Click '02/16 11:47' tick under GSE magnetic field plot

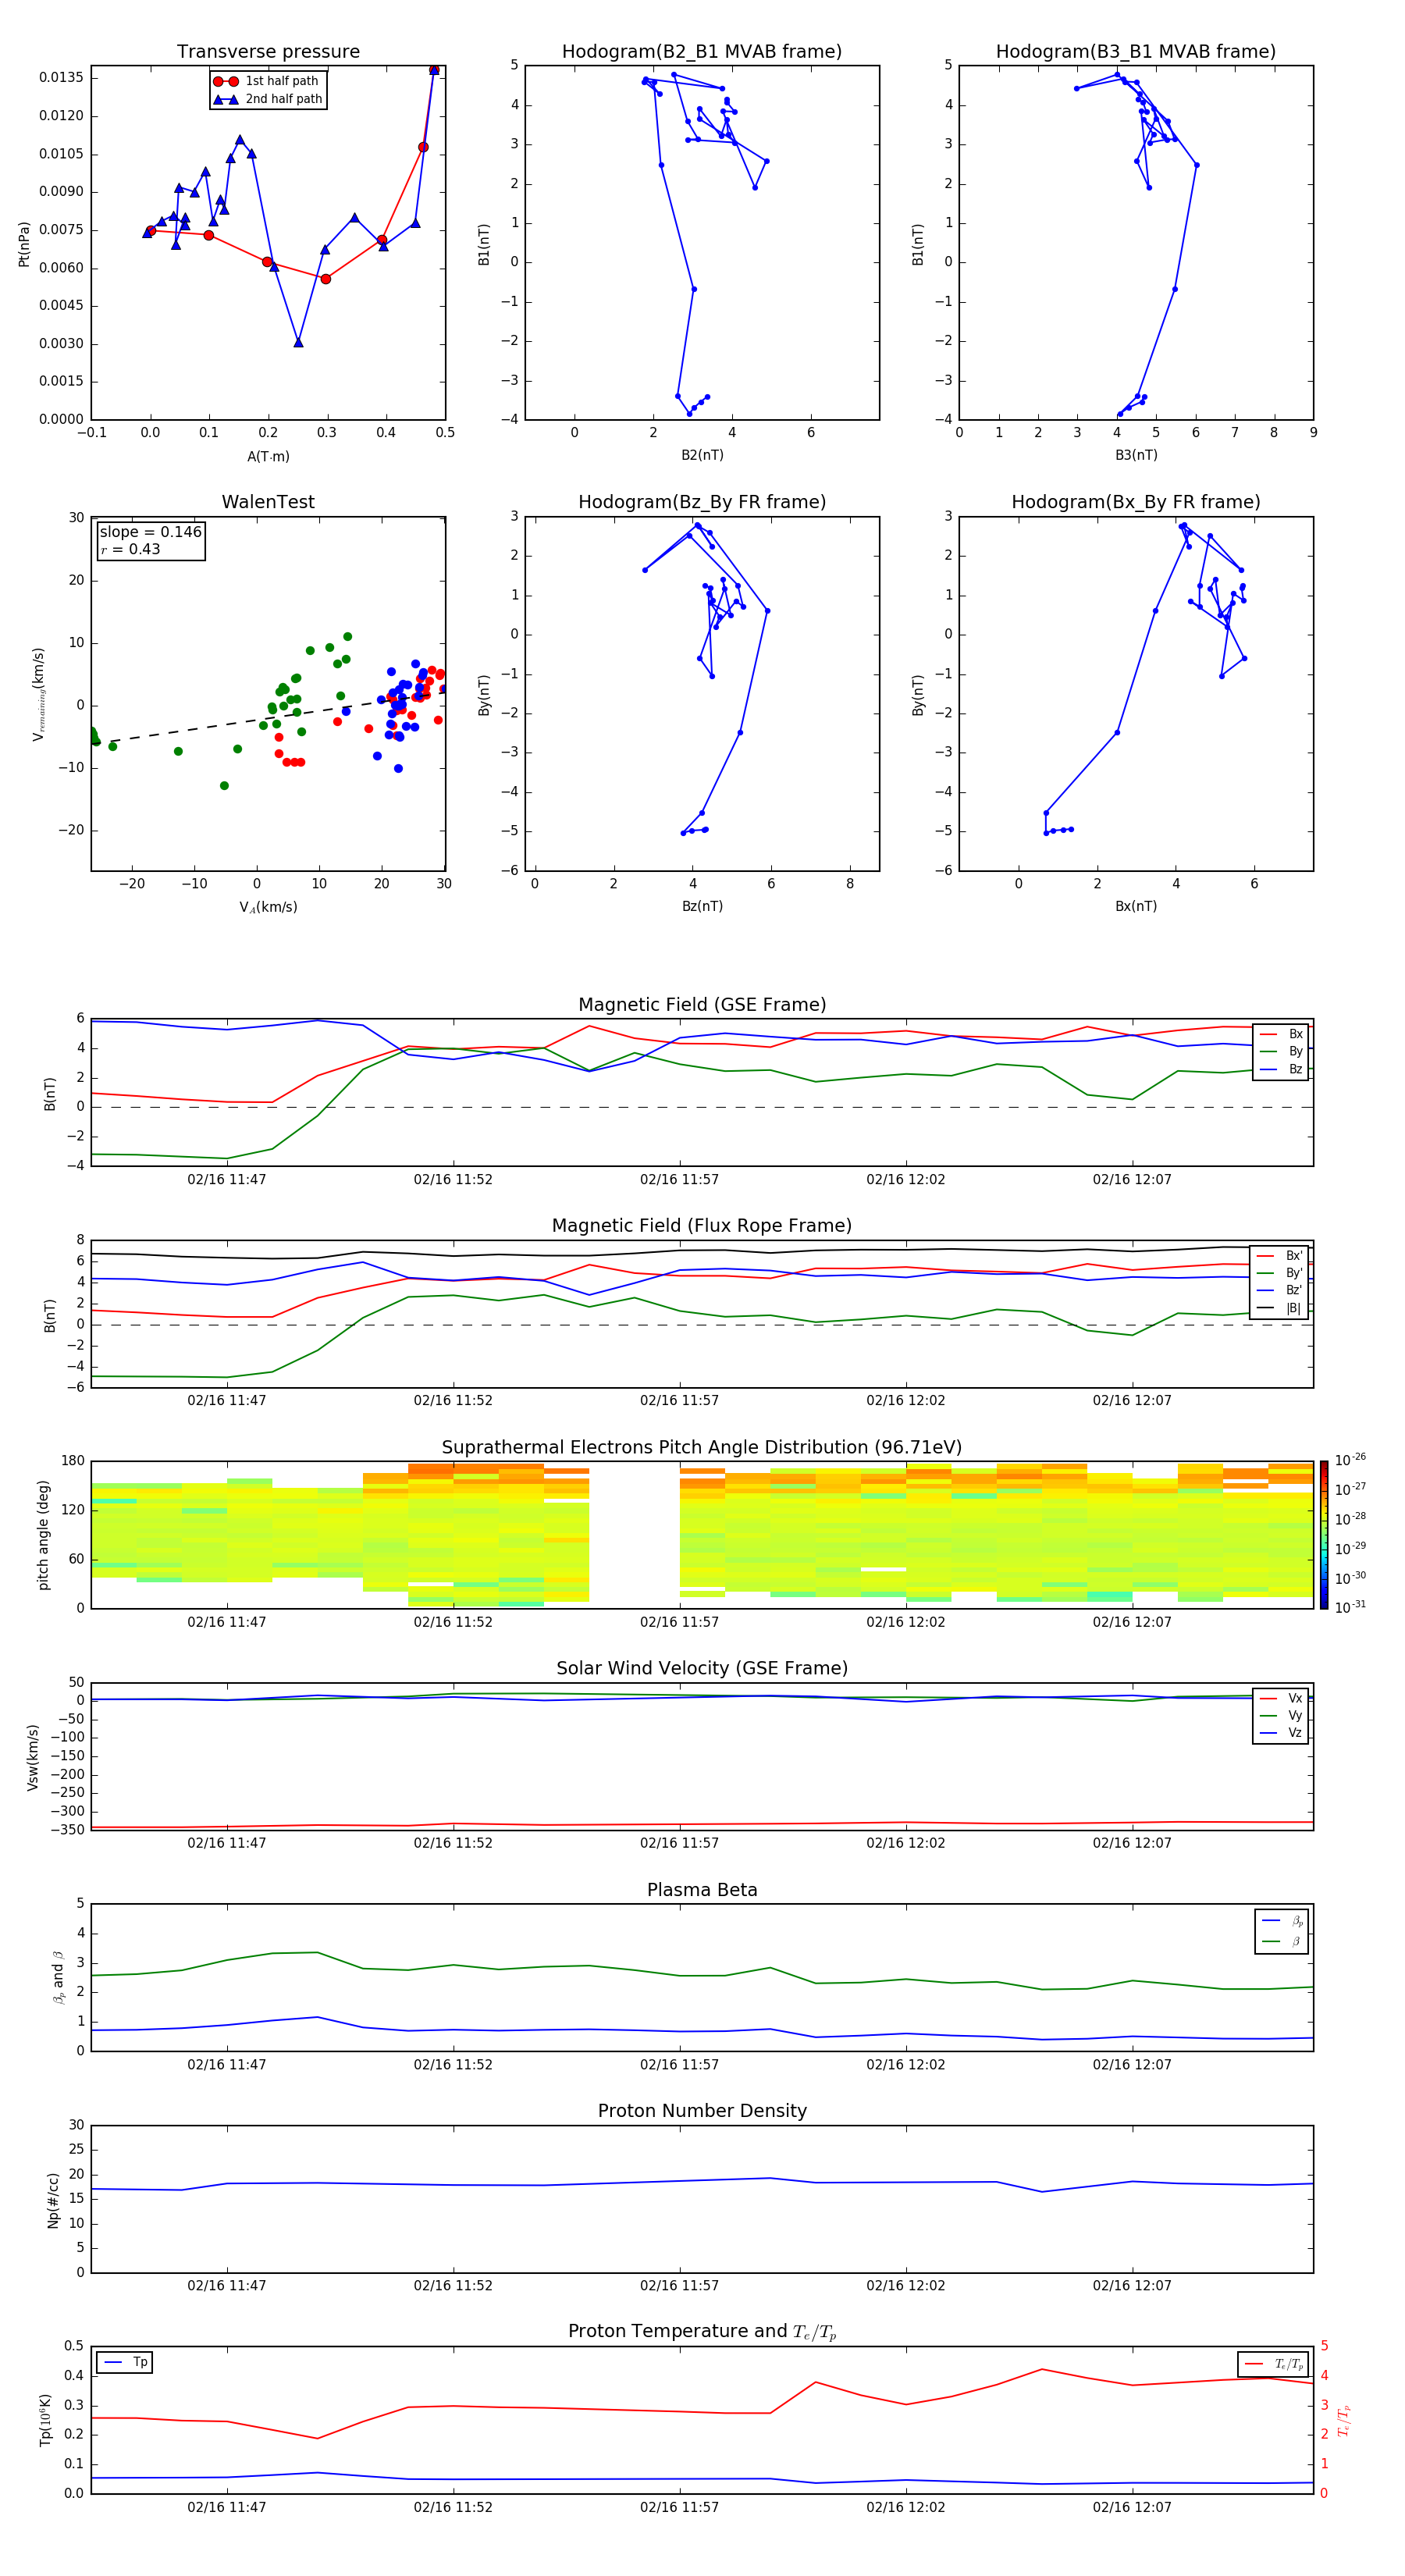[x=227, y=1180]
